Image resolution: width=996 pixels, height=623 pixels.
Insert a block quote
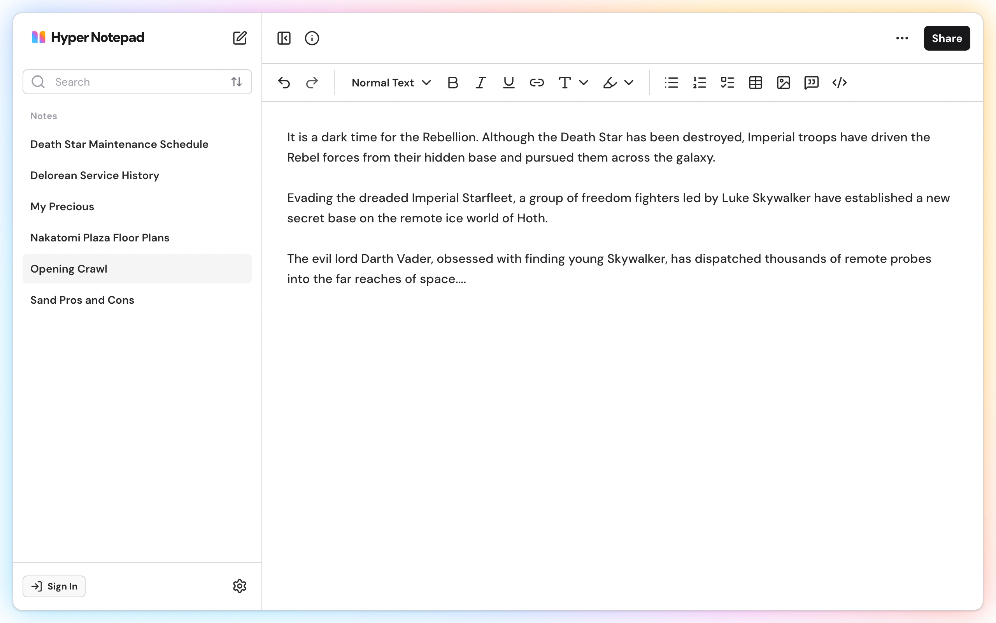[811, 83]
